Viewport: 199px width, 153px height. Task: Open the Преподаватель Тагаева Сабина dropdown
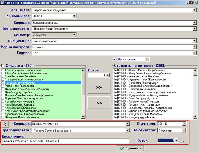(128, 130)
